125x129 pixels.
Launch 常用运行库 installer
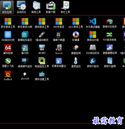pyautogui.click(x=93, y=36)
